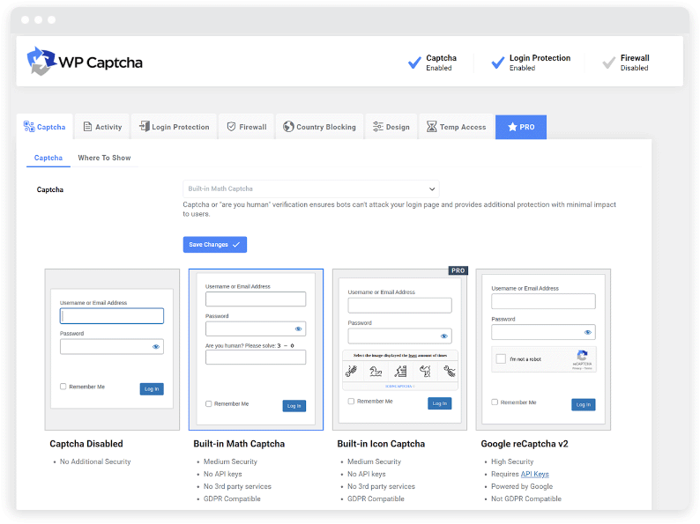Click the shield icon on Firewall tab
The width and height of the screenshot is (700, 524).
click(x=231, y=127)
